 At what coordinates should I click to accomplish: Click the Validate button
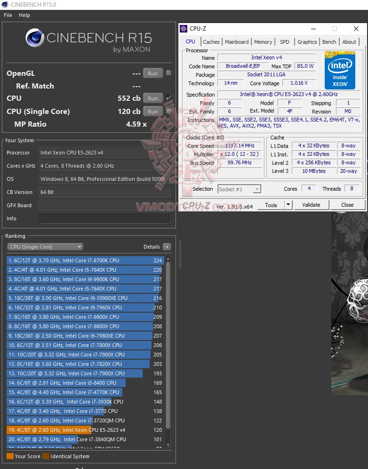point(311,205)
